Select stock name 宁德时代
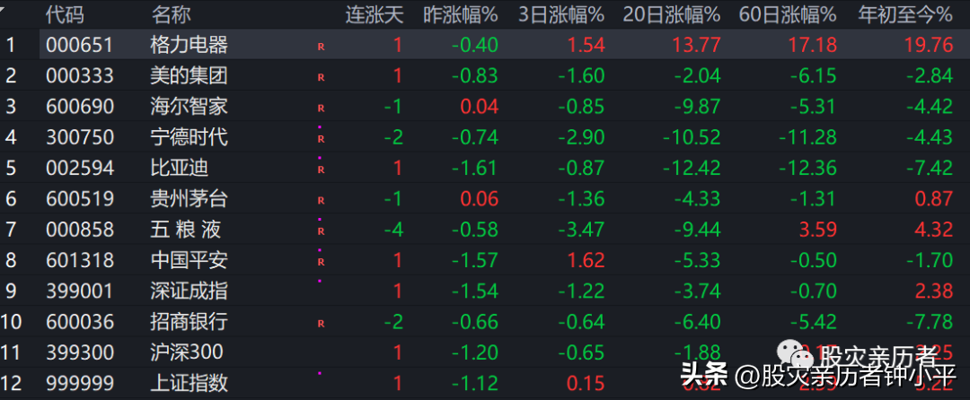This screenshot has width=970, height=400. coord(190,137)
